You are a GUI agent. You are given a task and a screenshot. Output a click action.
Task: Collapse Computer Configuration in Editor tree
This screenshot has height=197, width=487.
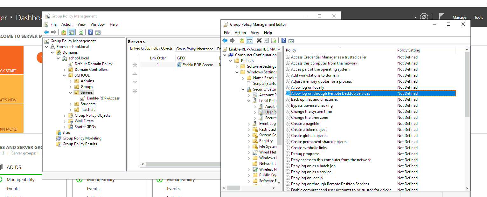click(225, 55)
